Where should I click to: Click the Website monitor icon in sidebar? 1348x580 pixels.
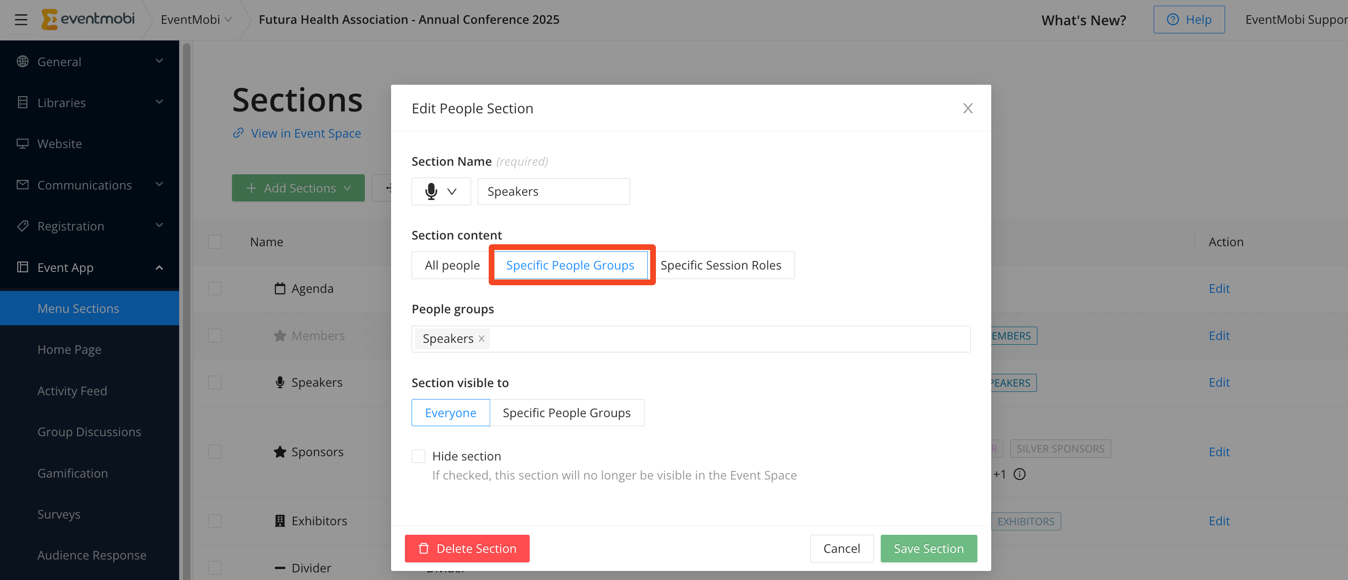pyautogui.click(x=22, y=143)
